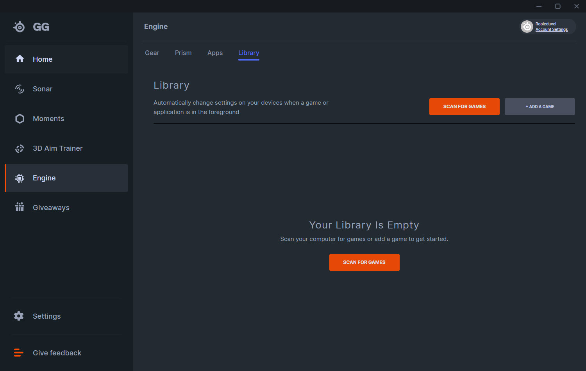This screenshot has width=586, height=371.
Task: Open Sonar via its radar icon
Action: 20,89
